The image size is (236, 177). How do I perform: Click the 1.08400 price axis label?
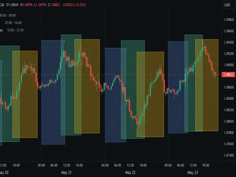coord(229,99)
